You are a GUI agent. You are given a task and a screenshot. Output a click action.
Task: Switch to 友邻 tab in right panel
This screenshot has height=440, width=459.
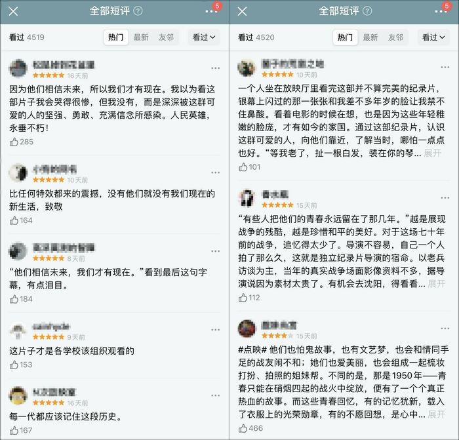point(395,37)
